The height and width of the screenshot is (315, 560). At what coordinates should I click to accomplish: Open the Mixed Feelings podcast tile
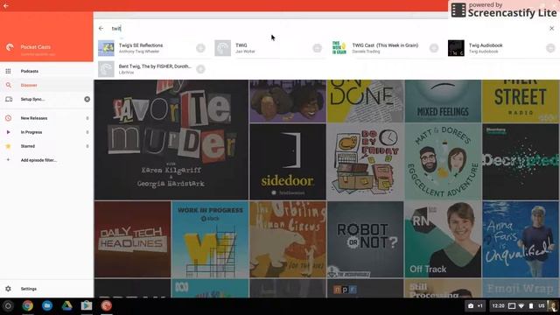[x=443, y=101]
